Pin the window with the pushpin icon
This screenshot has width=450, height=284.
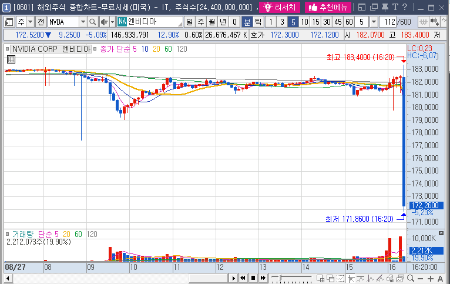[385, 7]
